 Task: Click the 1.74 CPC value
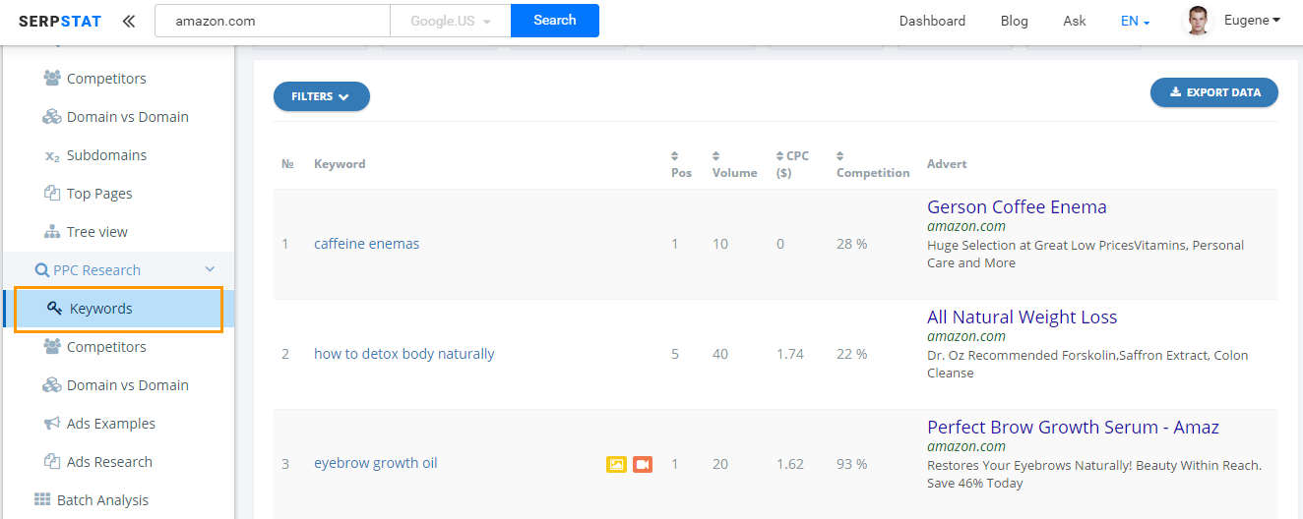click(x=790, y=354)
